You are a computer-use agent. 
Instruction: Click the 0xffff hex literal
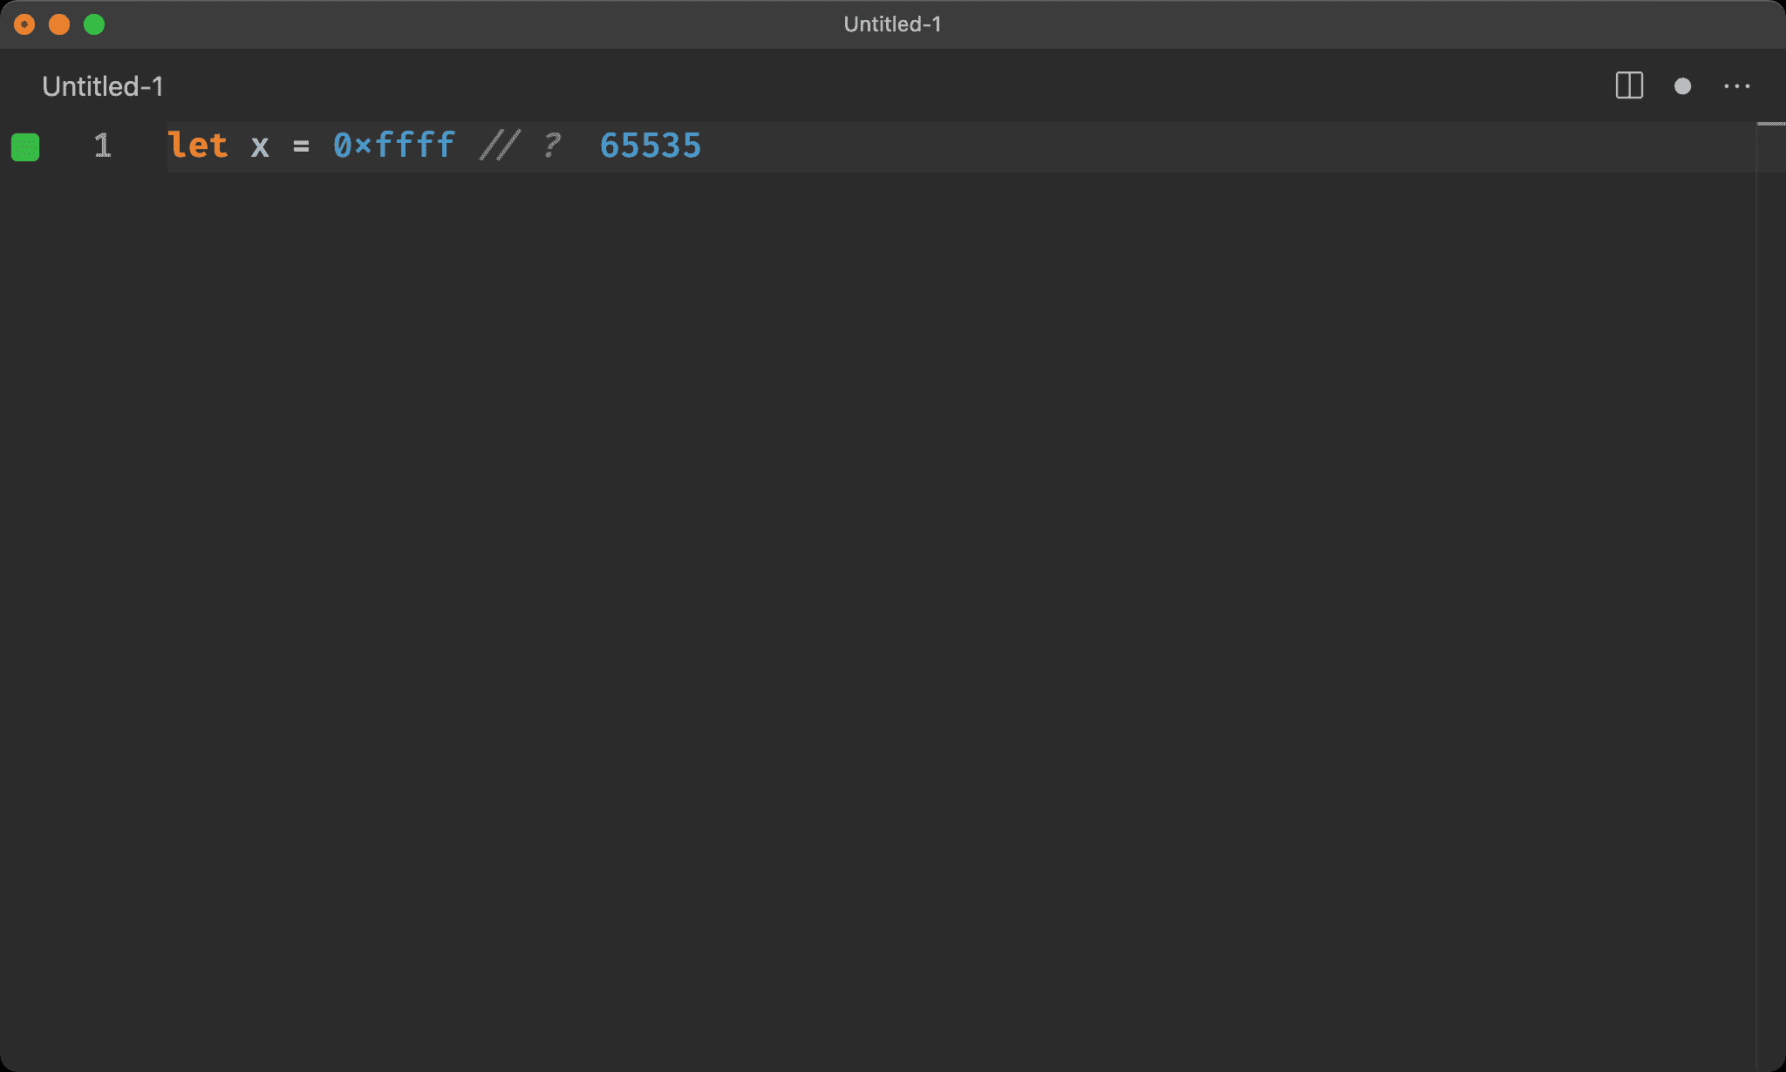click(394, 146)
